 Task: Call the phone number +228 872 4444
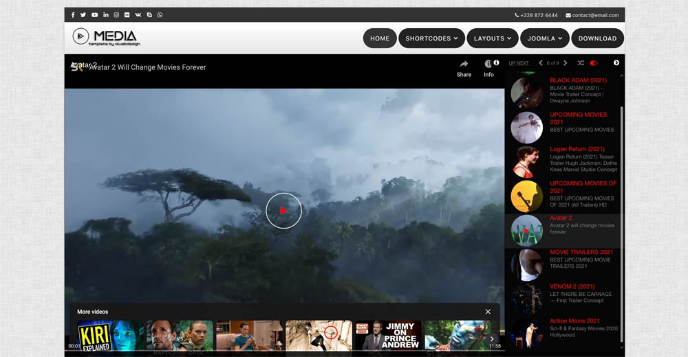(x=536, y=15)
